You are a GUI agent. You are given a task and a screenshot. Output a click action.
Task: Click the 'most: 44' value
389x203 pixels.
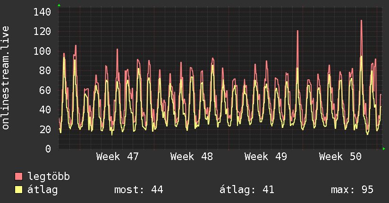pos(138,190)
